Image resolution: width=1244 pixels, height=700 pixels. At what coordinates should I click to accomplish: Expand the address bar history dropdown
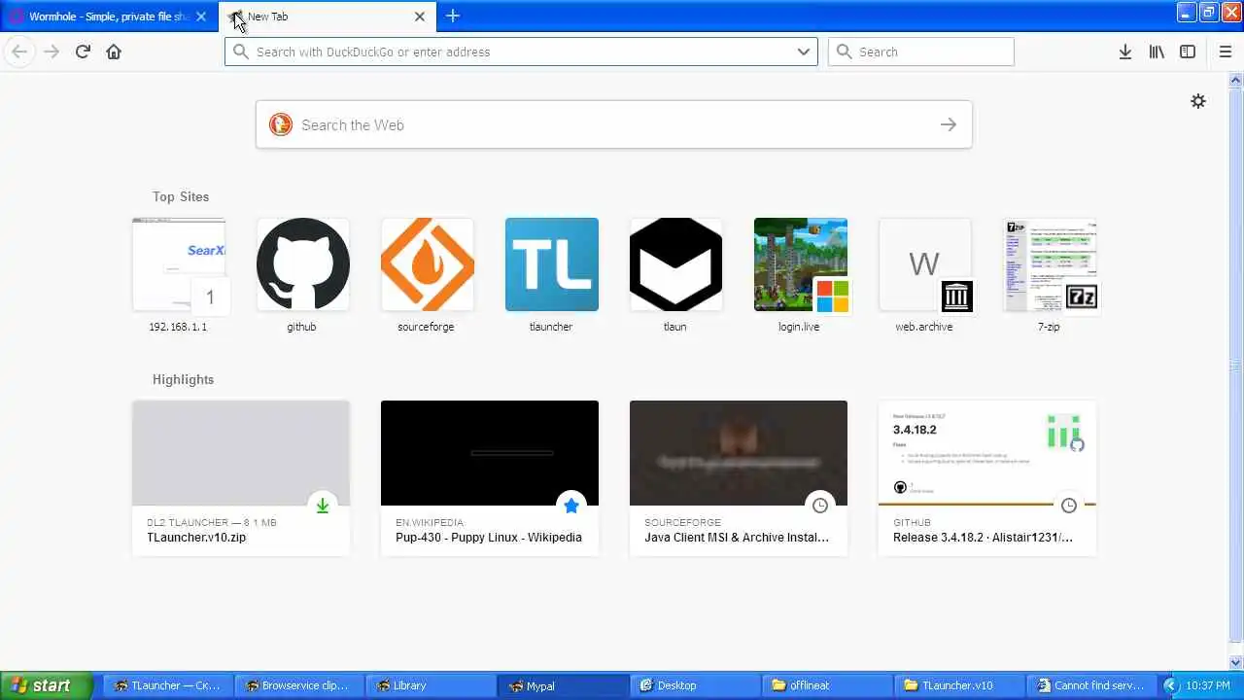(x=804, y=52)
